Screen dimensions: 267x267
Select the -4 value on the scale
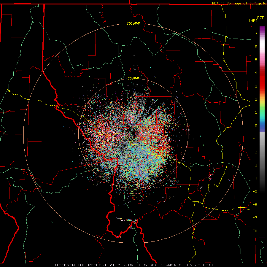(x=255, y=178)
